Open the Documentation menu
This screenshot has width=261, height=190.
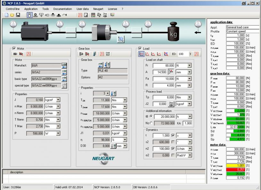click(63, 9)
